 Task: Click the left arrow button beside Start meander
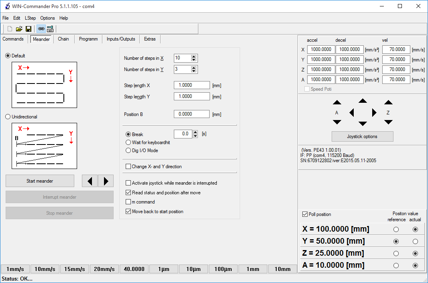[x=90, y=181]
